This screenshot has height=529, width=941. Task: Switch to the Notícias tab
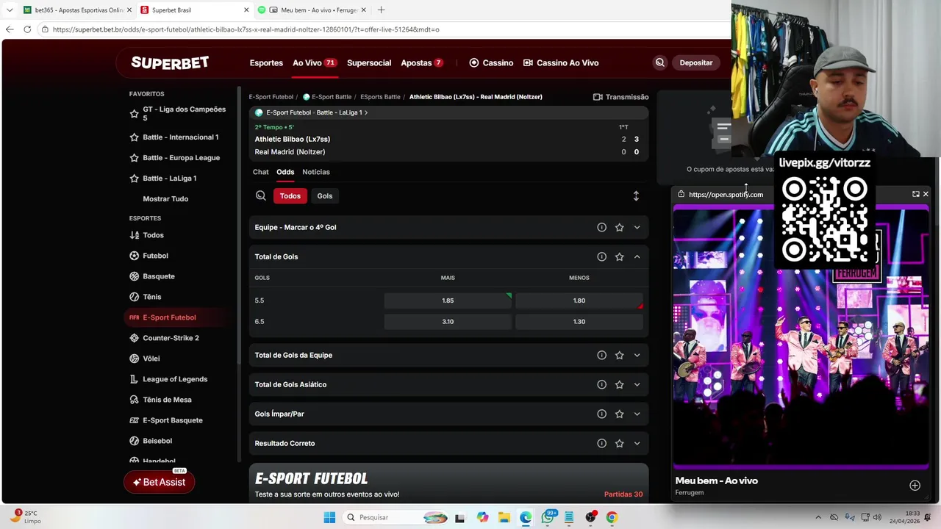pyautogui.click(x=316, y=172)
